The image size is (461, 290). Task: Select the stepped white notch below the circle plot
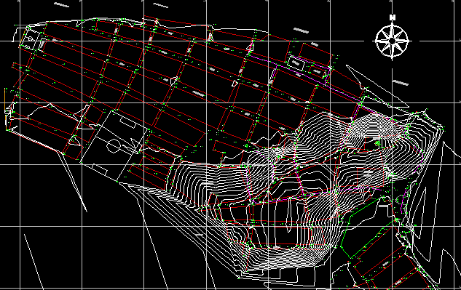click(101, 169)
